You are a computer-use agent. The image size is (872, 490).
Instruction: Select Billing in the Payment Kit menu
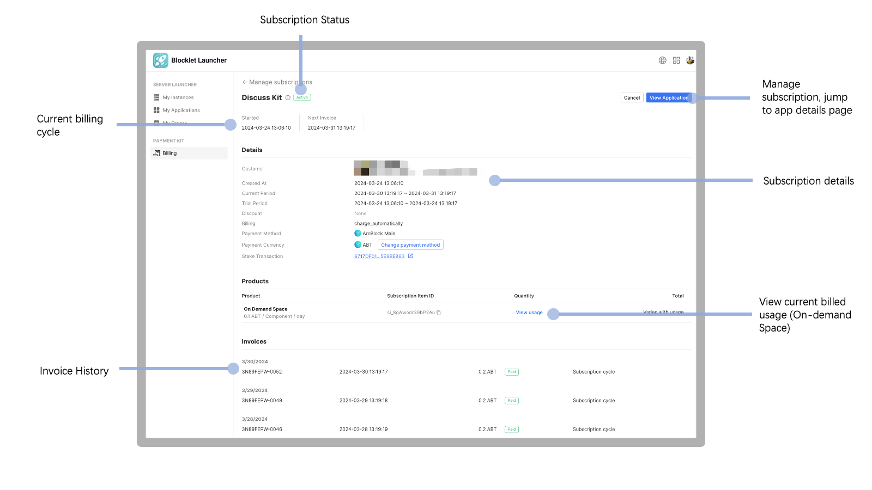click(x=169, y=154)
